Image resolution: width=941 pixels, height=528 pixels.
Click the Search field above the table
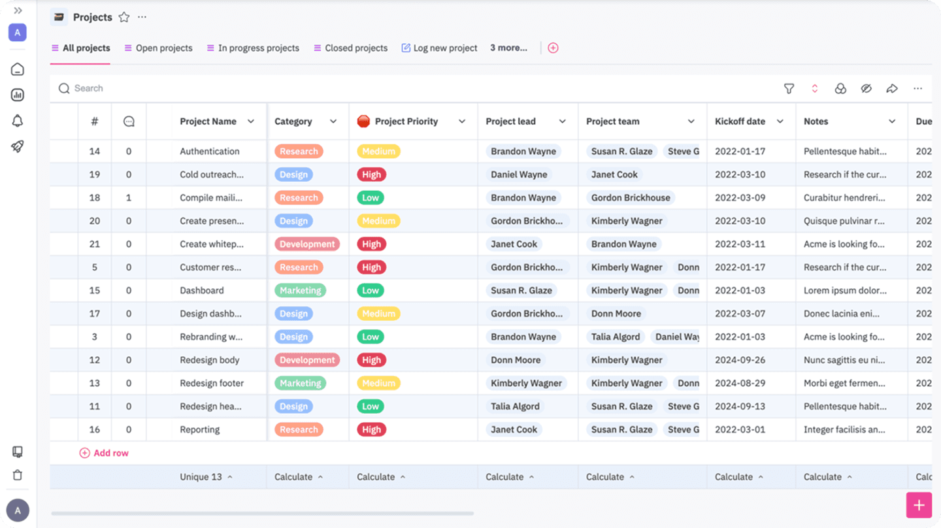[418, 88]
